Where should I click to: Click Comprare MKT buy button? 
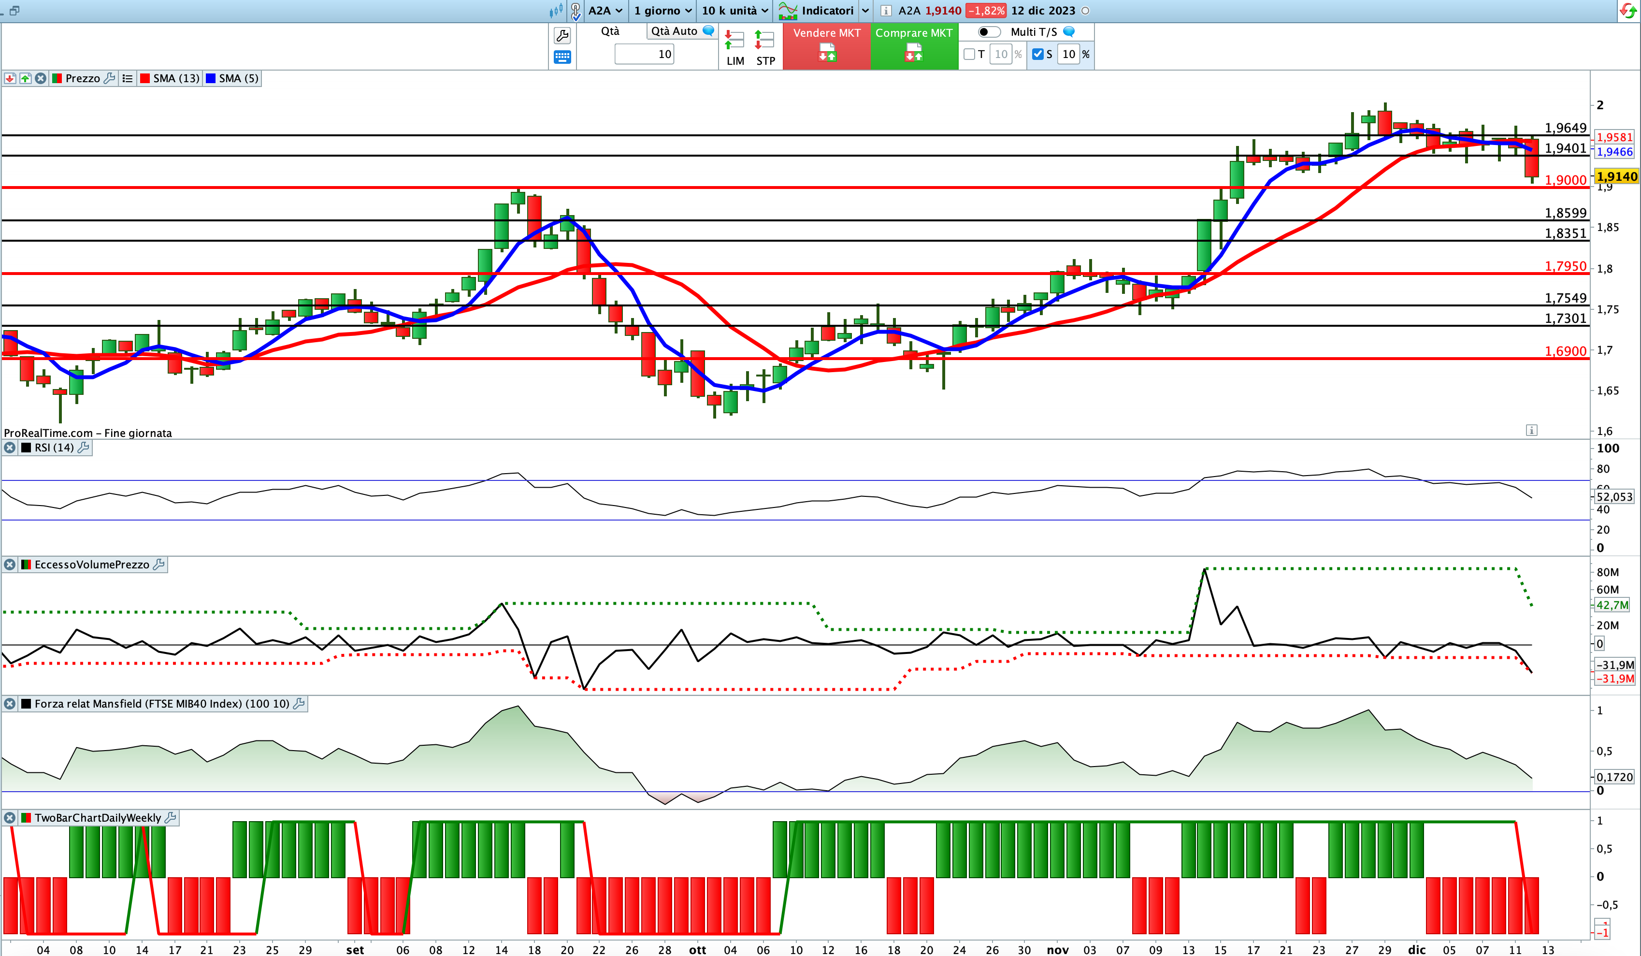click(914, 45)
